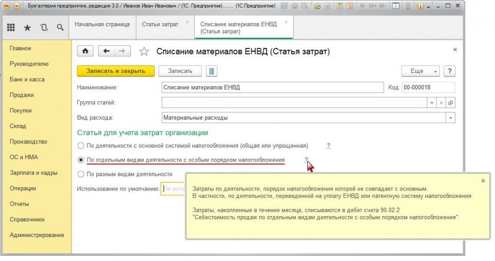
Task: Switch to the 'Статьи затрат' tab
Action: 160,24
